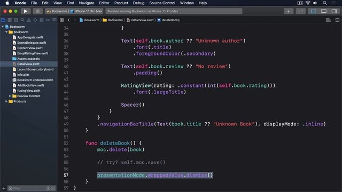Run the Bookworm app with play button
This screenshot has width=342, height=192.
(26, 11)
